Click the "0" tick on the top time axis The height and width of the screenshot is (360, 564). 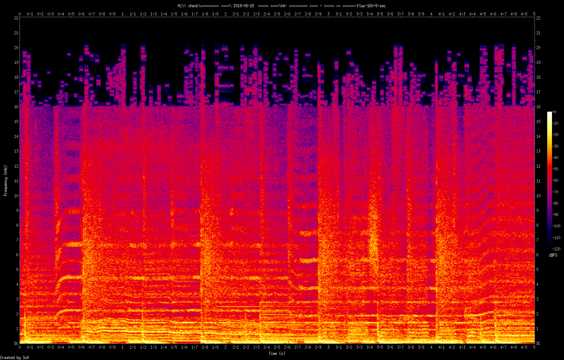(x=20, y=14)
